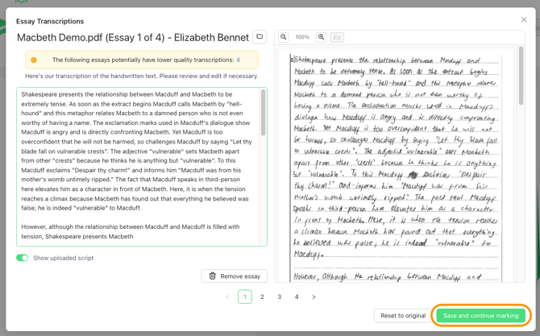
Task: Select essay page 3
Action: tap(280, 297)
